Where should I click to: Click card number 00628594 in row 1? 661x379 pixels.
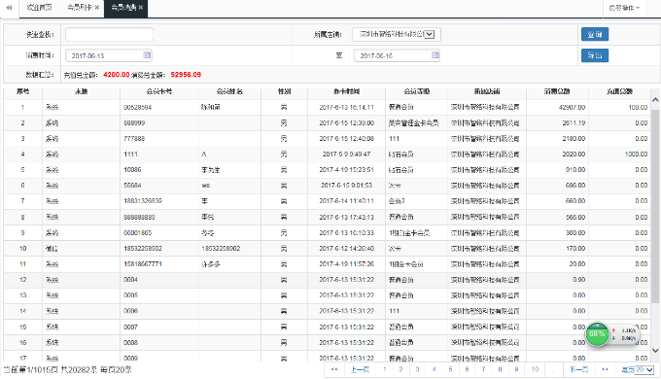[x=137, y=108]
